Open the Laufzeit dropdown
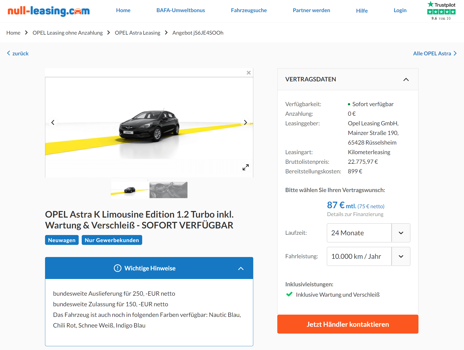Viewport: 464px width, 350px height. click(368, 233)
